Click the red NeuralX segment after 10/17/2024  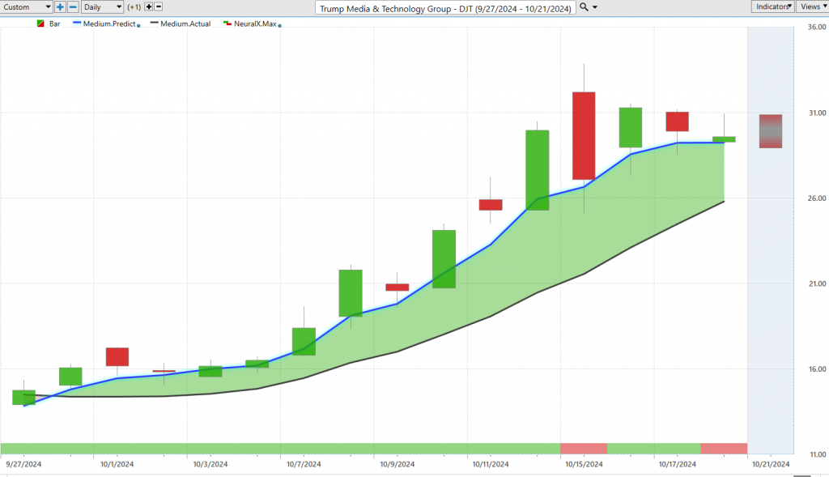(724, 449)
